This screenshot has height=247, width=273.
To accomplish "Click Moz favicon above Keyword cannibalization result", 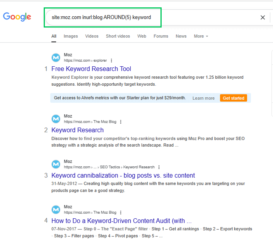I will [x=56, y=164].
